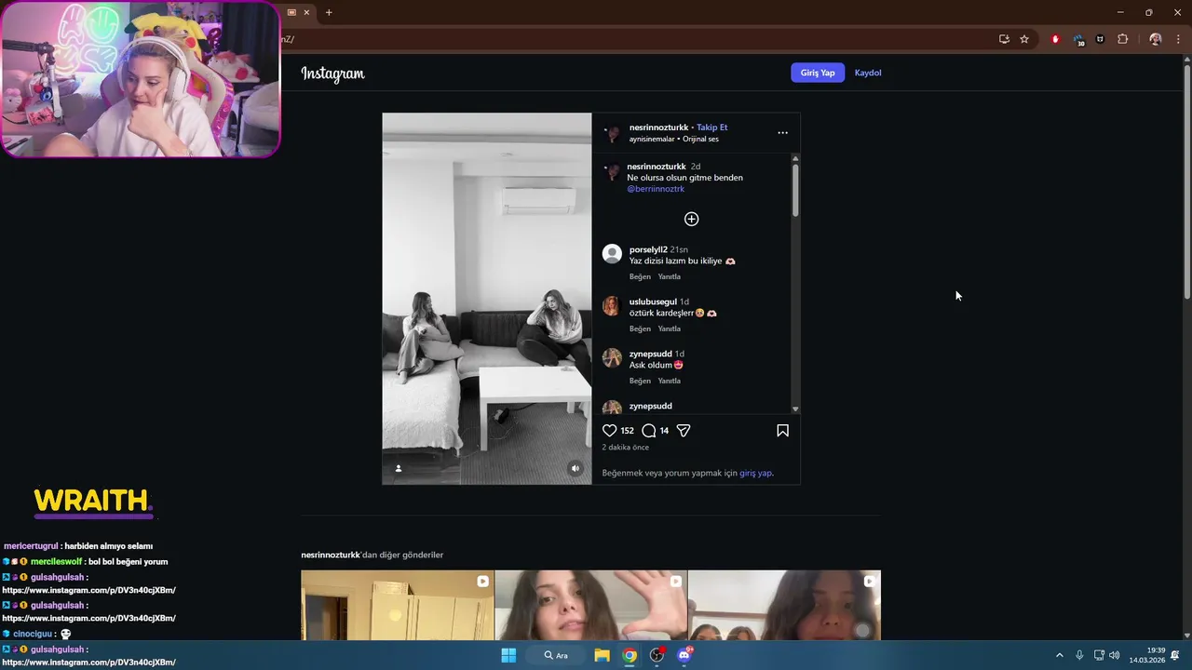The height and width of the screenshot is (670, 1192).
Task: Click the black-and-white reel video
Action: pos(487,299)
